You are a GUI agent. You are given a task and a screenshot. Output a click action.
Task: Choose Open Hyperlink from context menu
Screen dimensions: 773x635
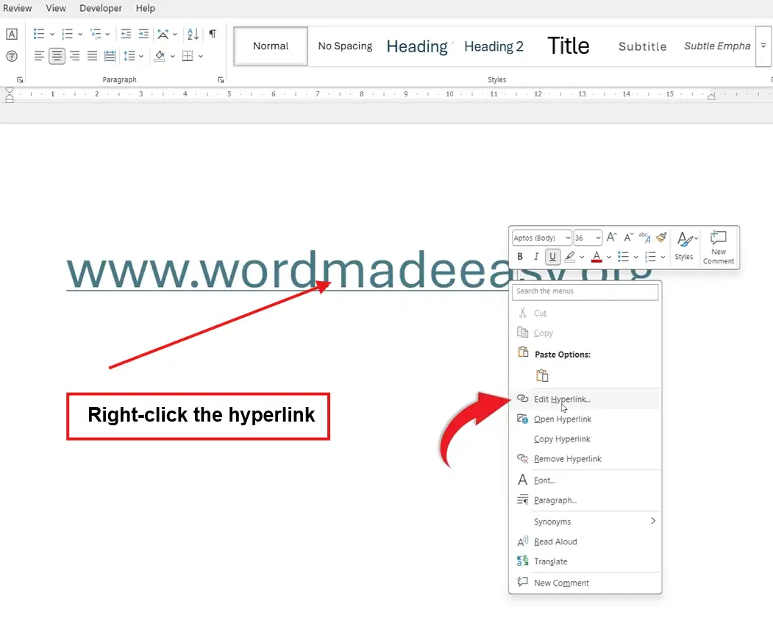tap(585, 419)
